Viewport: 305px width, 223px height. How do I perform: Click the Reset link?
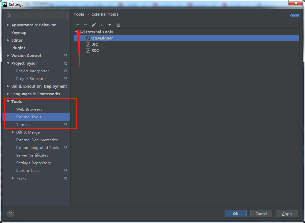coord(294,15)
